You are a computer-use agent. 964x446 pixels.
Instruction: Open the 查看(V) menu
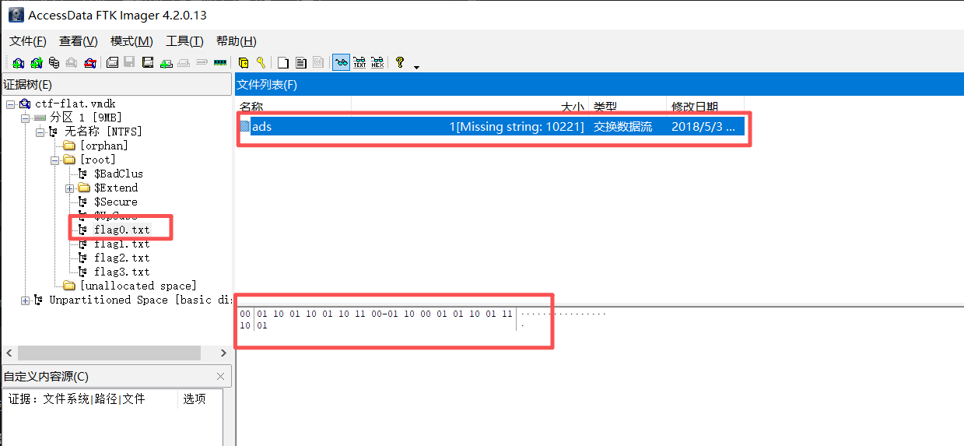pos(79,41)
